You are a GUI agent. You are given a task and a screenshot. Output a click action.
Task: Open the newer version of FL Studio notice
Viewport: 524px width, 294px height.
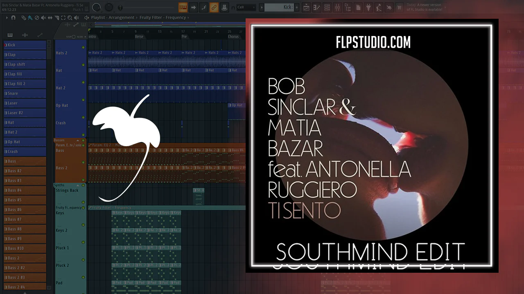click(425, 7)
